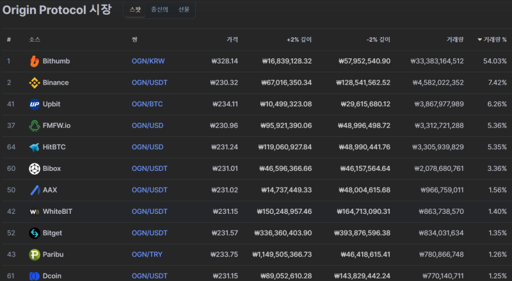Click the Binance exchange logo icon
This screenshot has width=512, height=281.
35,83
